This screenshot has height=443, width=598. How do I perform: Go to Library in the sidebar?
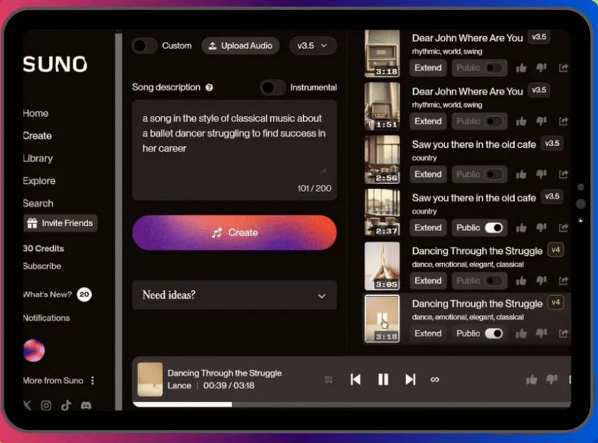click(x=38, y=159)
